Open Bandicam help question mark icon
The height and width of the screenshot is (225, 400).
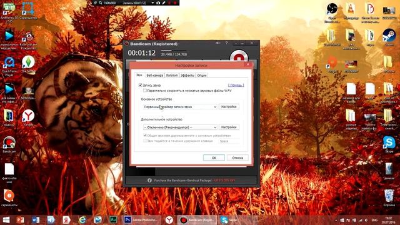tap(226, 43)
